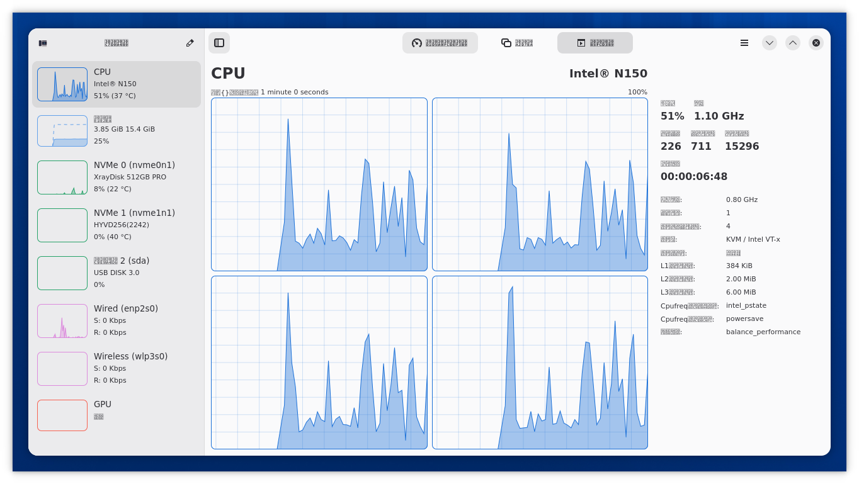Click the downward chevron window button
859x484 pixels.
point(769,43)
